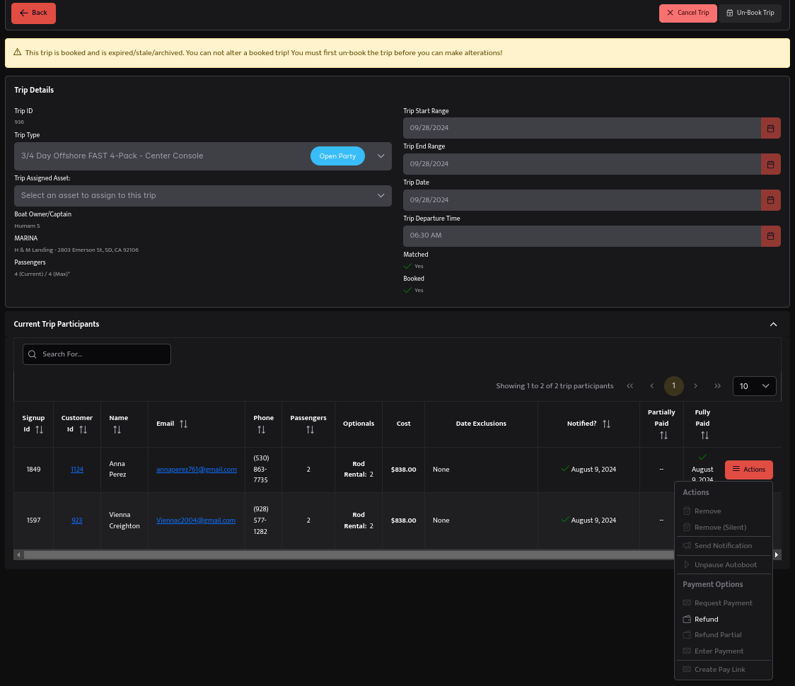This screenshot has height=686, width=795.
Task: Select Refund Partial option
Action: coord(724,635)
